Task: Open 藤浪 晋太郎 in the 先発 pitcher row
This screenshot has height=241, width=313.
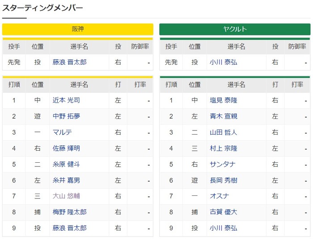Action: pyautogui.click(x=70, y=62)
